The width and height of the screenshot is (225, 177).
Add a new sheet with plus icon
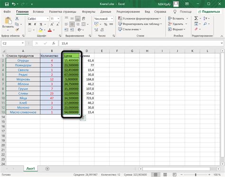[x=47, y=169]
